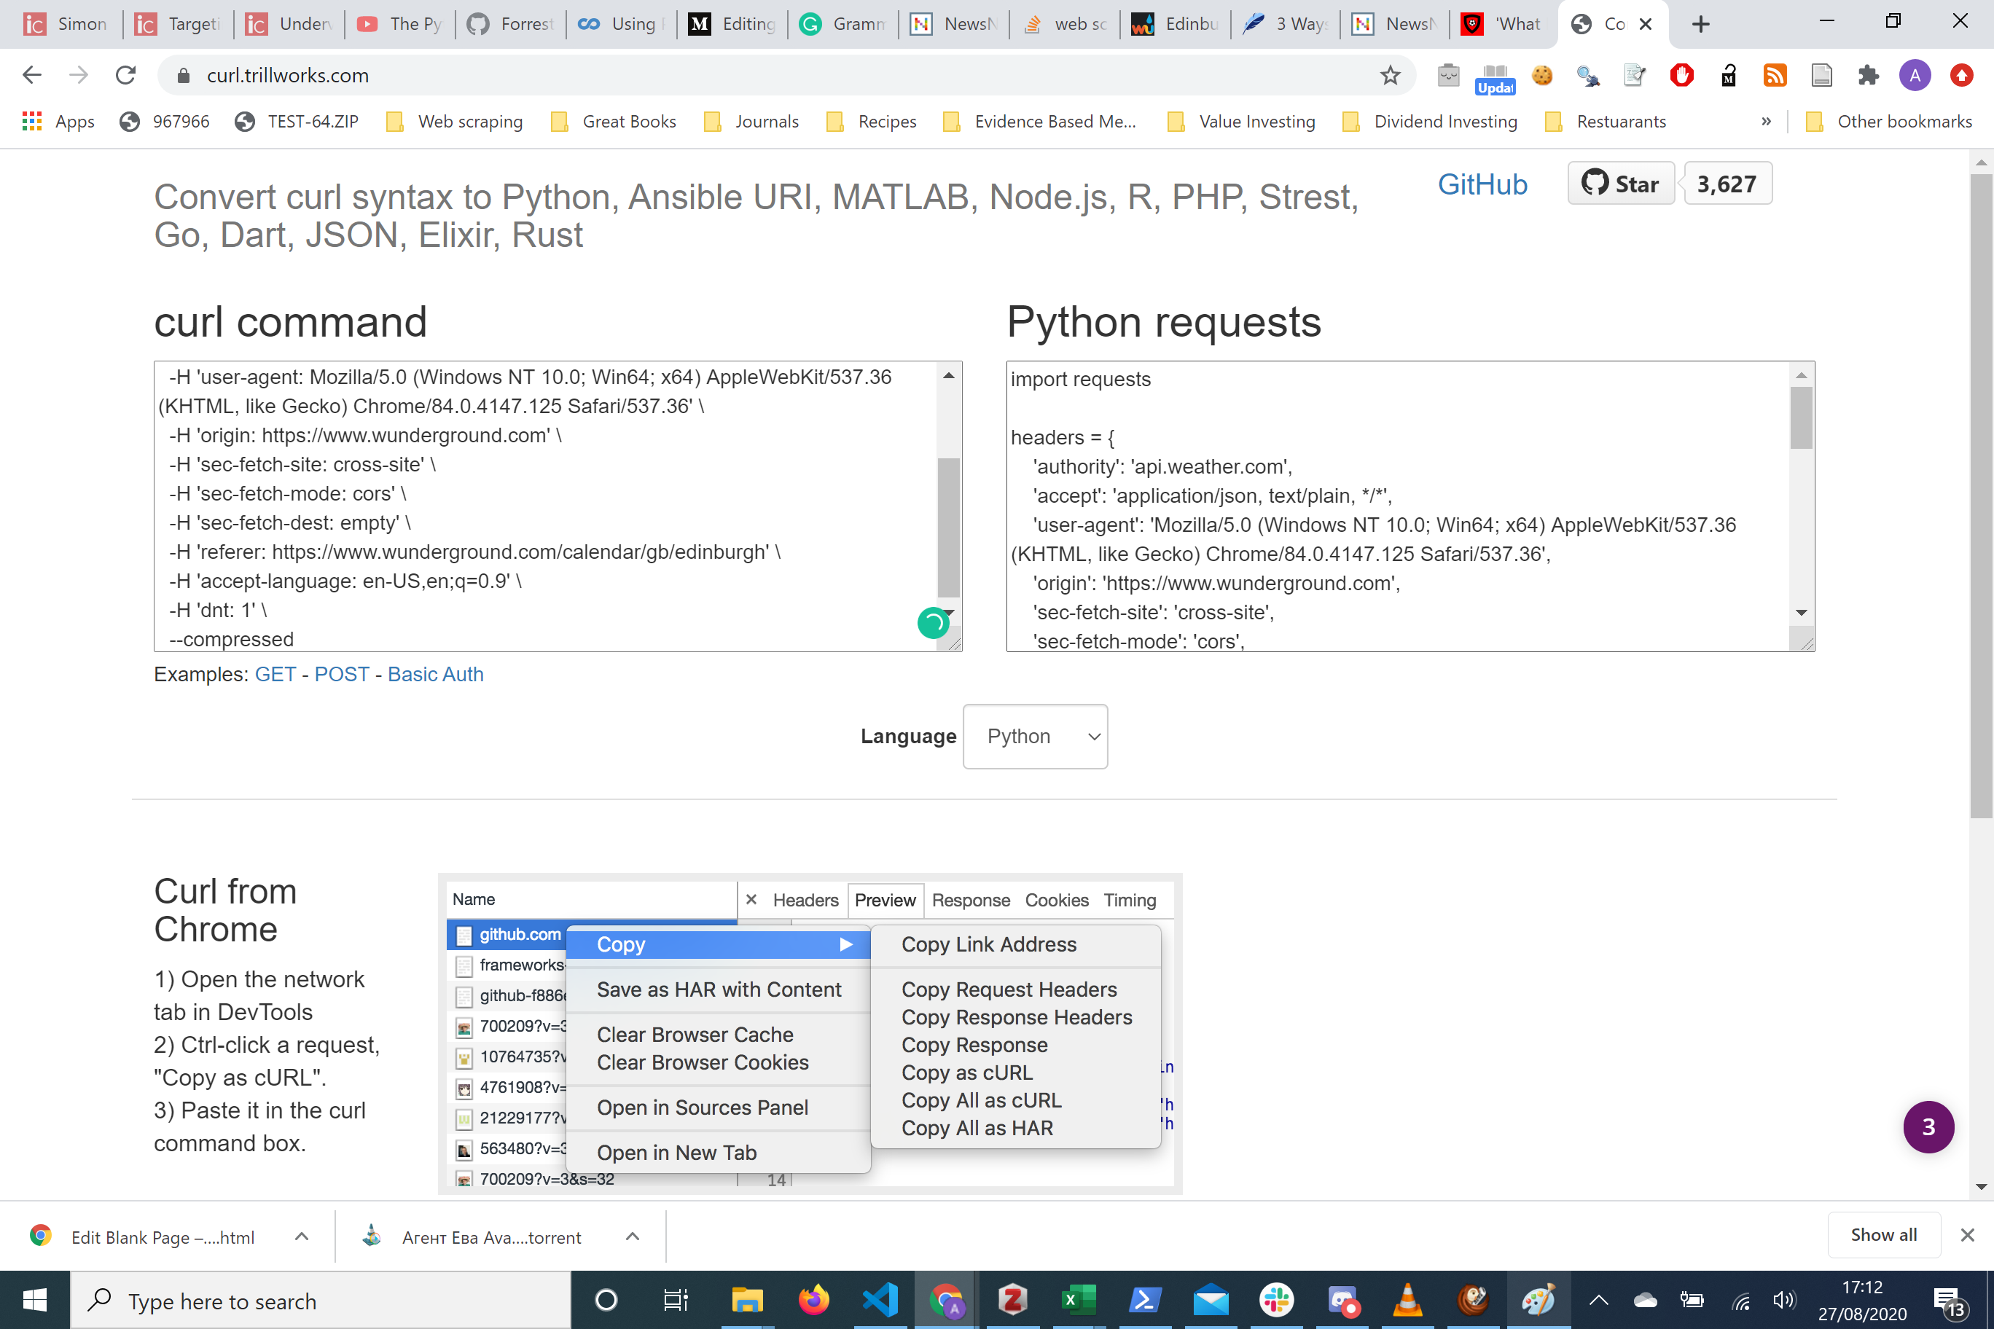Go back to the previous page

pyautogui.click(x=32, y=76)
